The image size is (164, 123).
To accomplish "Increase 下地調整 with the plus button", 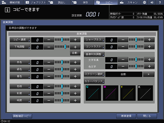I will pyautogui.click(x=75, y=47).
